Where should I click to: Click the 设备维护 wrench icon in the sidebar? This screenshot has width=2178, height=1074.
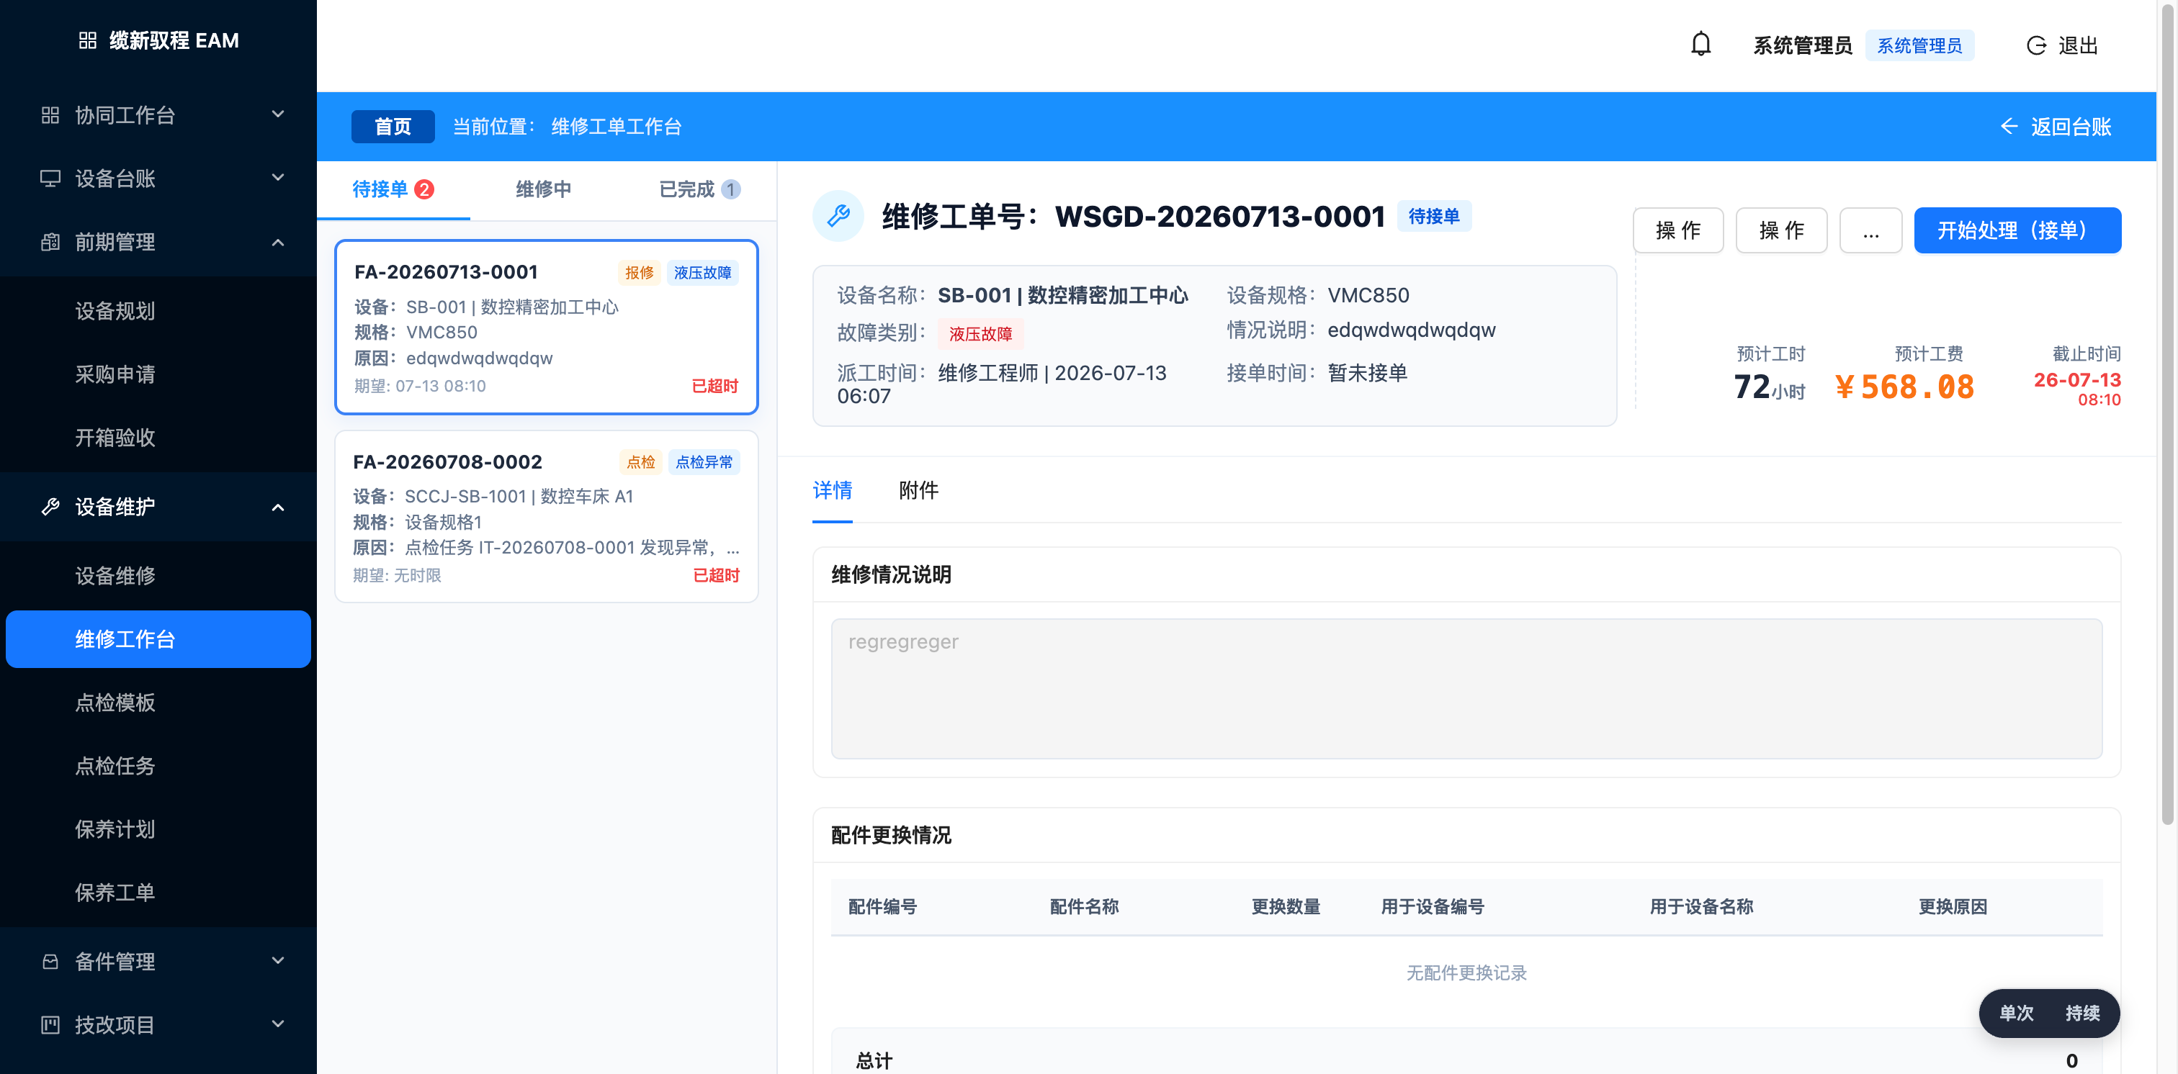[x=50, y=506]
